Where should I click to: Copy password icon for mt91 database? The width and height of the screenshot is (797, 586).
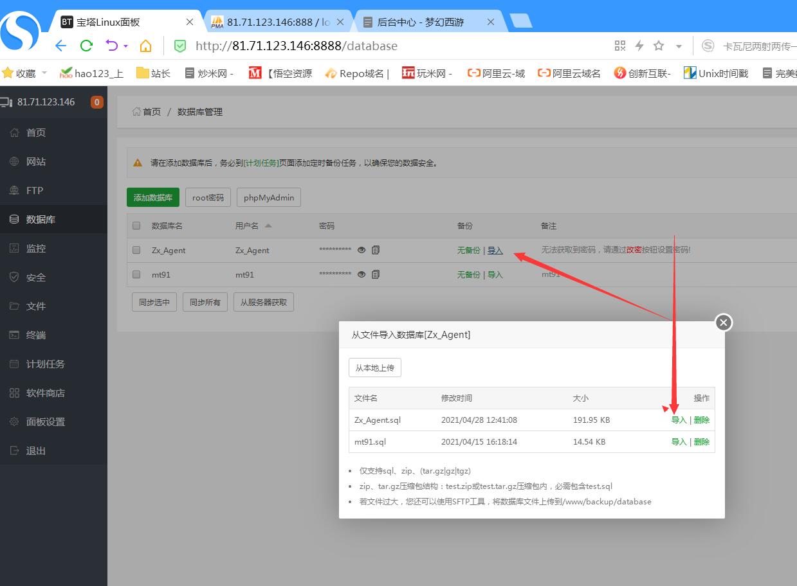[x=376, y=274]
